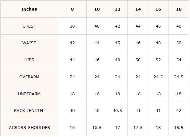Image resolution: width=190 pixels, height=137 pixels.
Task: Select the size 12 column header
Action: click(117, 9)
